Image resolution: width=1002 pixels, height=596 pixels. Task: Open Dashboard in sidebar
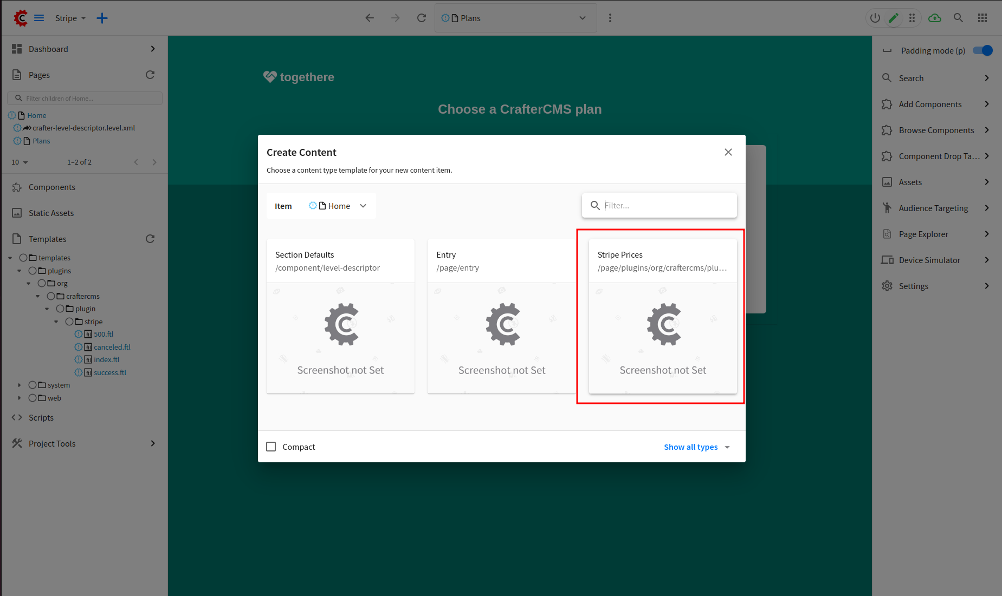click(x=84, y=49)
